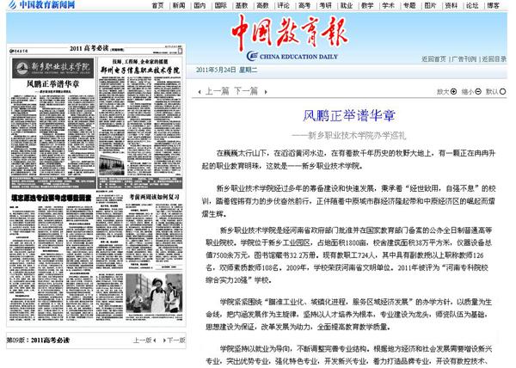Click the 风鹏正举谱华章 article headline

point(348,114)
